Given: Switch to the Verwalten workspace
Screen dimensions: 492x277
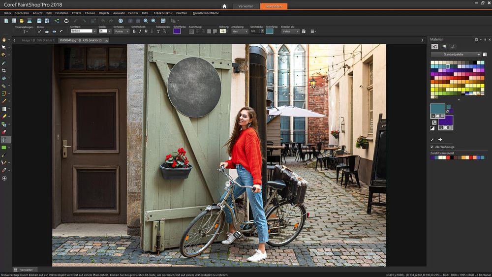Looking at the screenshot, I should (246, 6).
